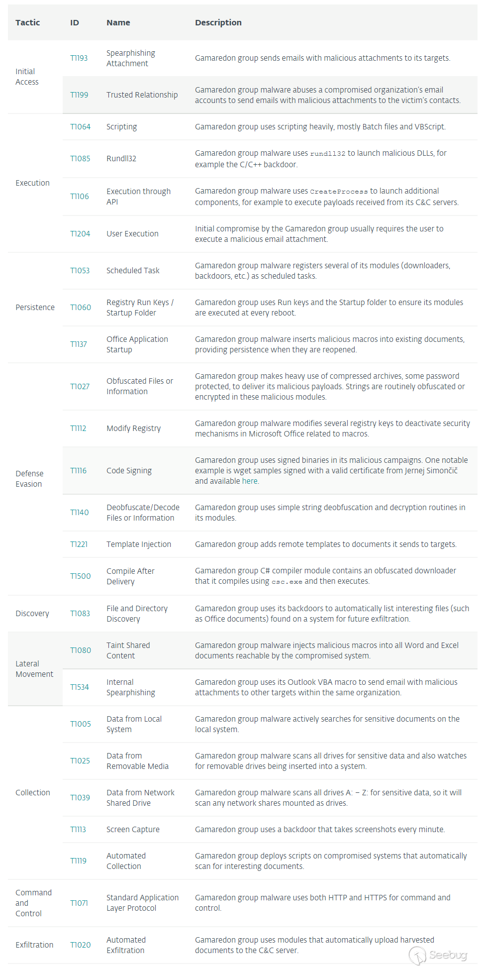Click the T1064 Scripting technique ID
Screen dimensions: 481x969
pos(80,127)
